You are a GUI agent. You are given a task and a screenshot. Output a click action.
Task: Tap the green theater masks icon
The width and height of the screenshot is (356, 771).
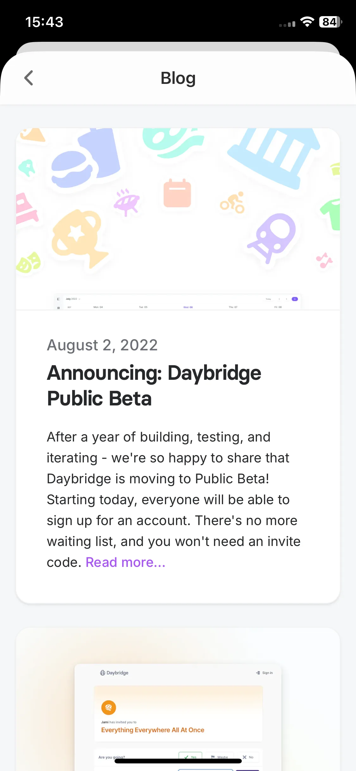point(28,263)
